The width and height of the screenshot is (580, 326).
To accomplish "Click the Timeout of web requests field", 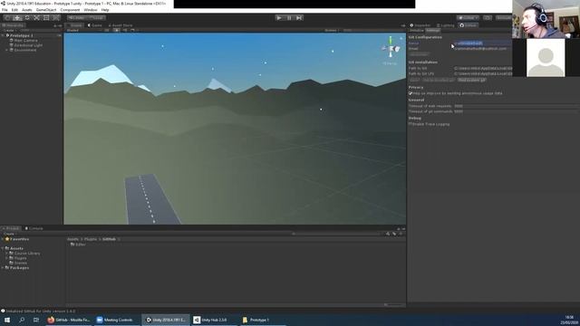I will coord(516,106).
